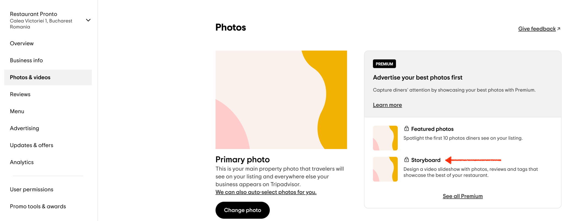Click the primary photo placeholder image

(x=281, y=100)
